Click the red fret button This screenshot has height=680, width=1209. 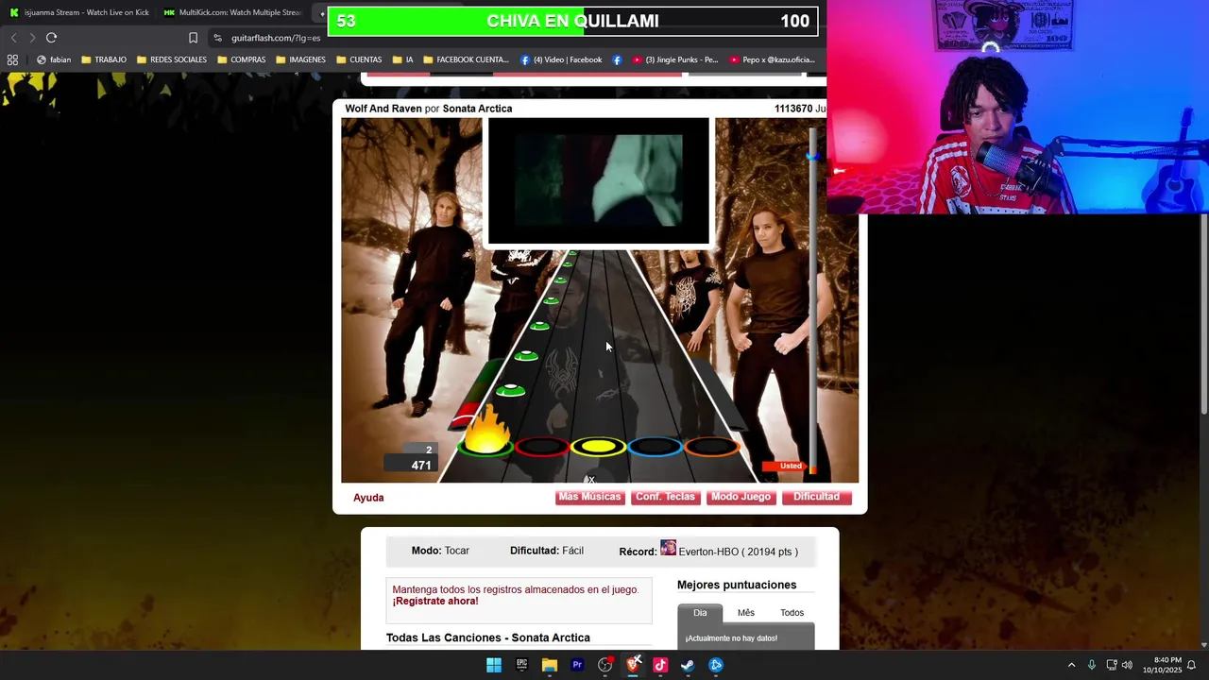tap(542, 447)
